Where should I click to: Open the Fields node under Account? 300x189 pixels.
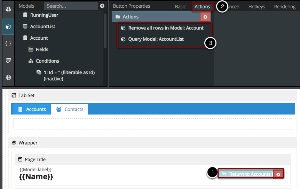coord(42,49)
